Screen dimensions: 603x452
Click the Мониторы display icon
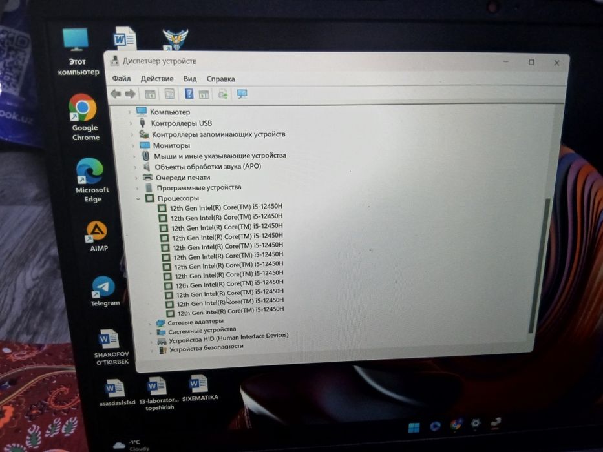145,145
